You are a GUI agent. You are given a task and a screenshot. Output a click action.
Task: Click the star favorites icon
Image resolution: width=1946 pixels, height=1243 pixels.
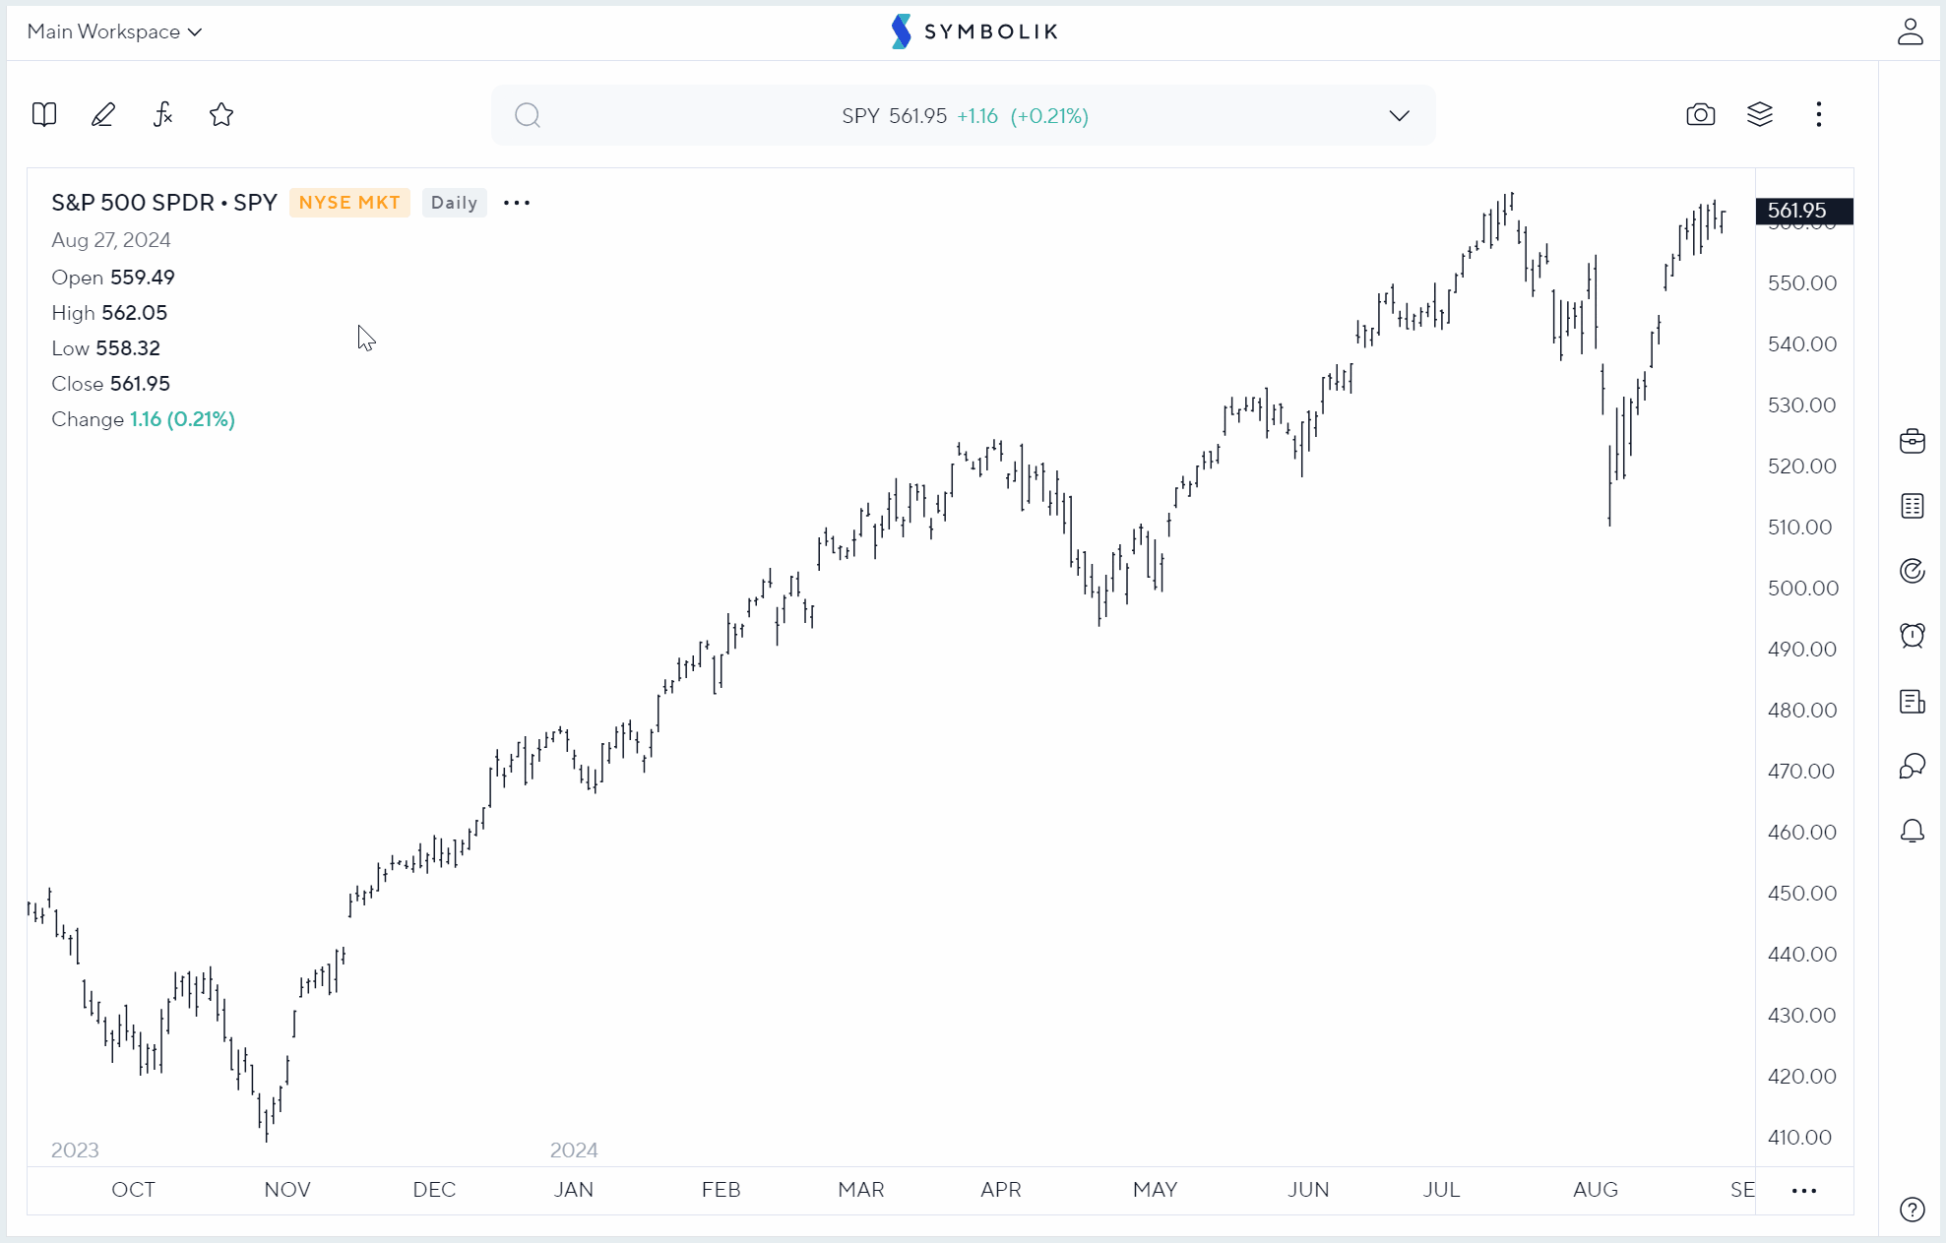[x=221, y=115]
